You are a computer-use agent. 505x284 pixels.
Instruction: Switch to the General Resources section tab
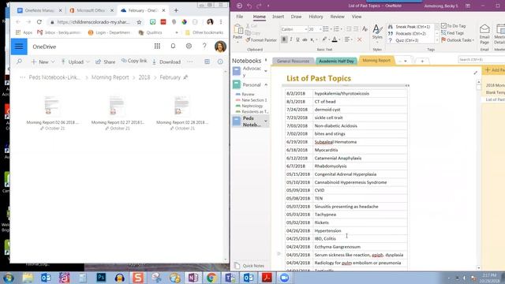coord(293,61)
